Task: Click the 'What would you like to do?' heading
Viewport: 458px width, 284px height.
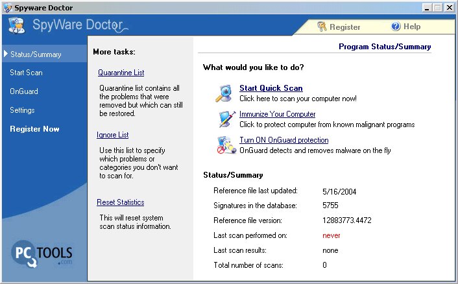Action: [x=253, y=67]
